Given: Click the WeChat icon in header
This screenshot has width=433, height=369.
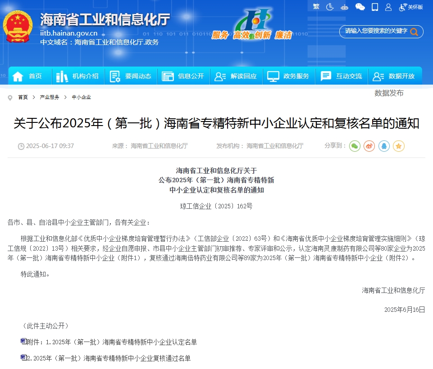Looking at the screenshot, I should [360, 7].
